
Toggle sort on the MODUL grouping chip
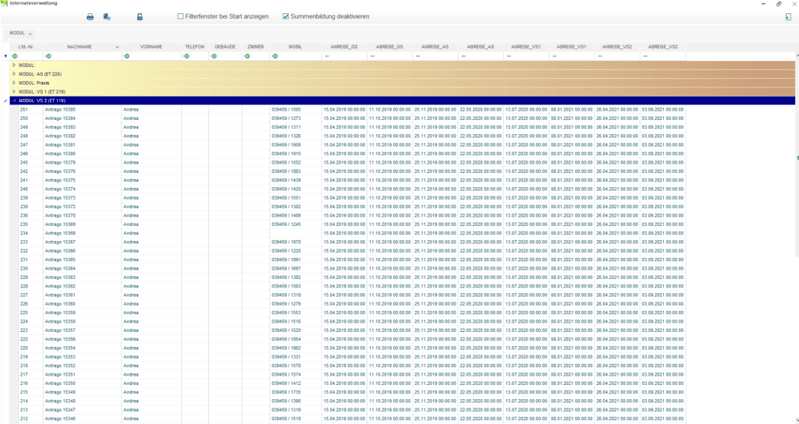[x=20, y=33]
